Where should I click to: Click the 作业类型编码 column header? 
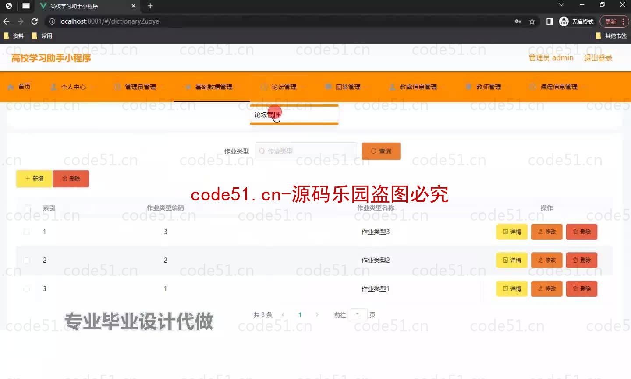tap(165, 208)
